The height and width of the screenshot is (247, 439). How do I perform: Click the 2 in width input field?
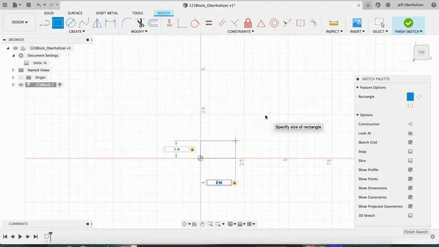click(x=219, y=183)
